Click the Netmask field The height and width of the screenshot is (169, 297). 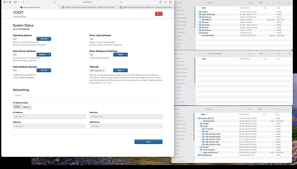coord(126,117)
